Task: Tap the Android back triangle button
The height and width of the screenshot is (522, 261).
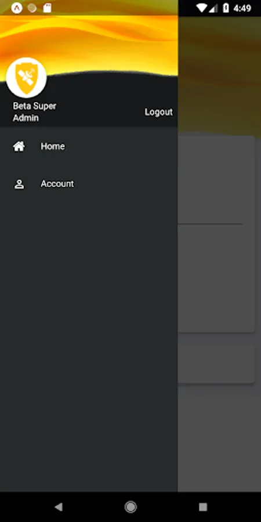Action: (x=59, y=507)
